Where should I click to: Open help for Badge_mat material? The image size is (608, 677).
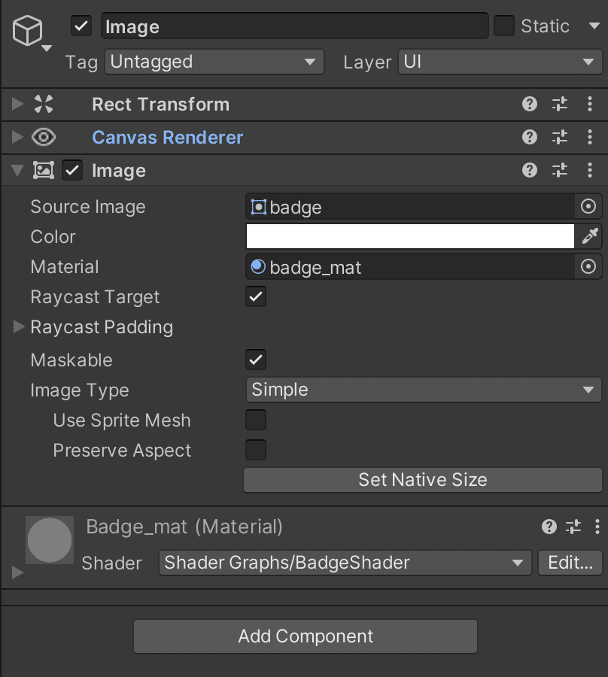click(549, 527)
